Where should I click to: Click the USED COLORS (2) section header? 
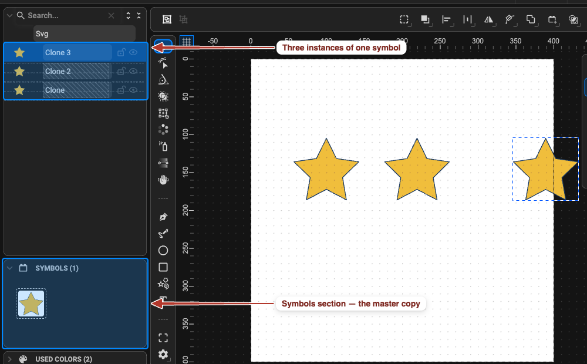tap(63, 359)
